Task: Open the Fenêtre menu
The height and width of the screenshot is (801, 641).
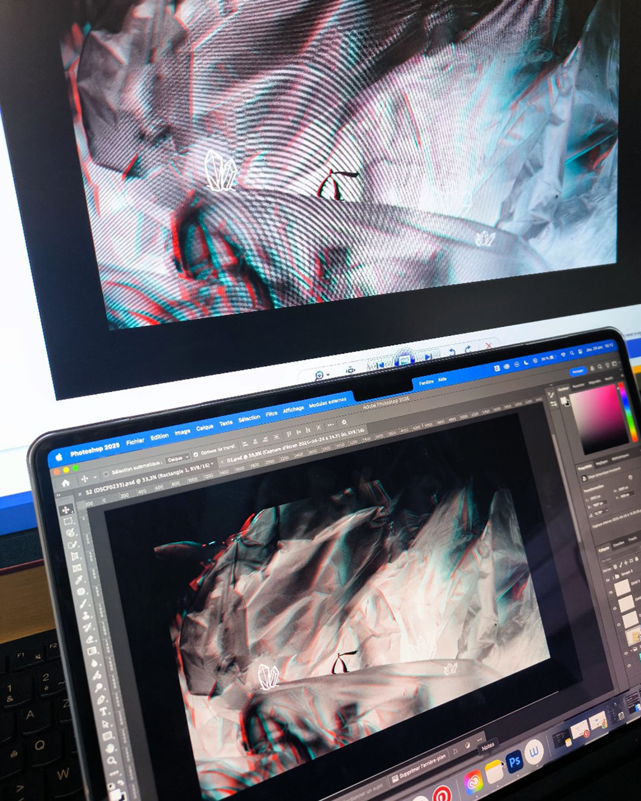Action: tap(426, 382)
